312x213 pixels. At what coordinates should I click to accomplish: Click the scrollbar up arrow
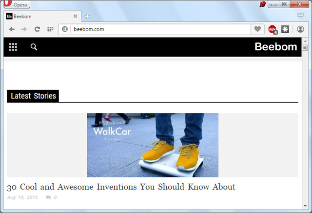pos(305,41)
